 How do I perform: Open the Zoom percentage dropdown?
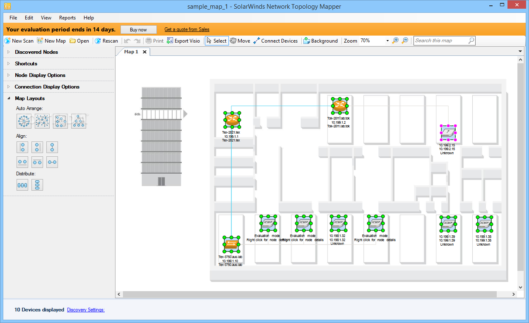387,41
